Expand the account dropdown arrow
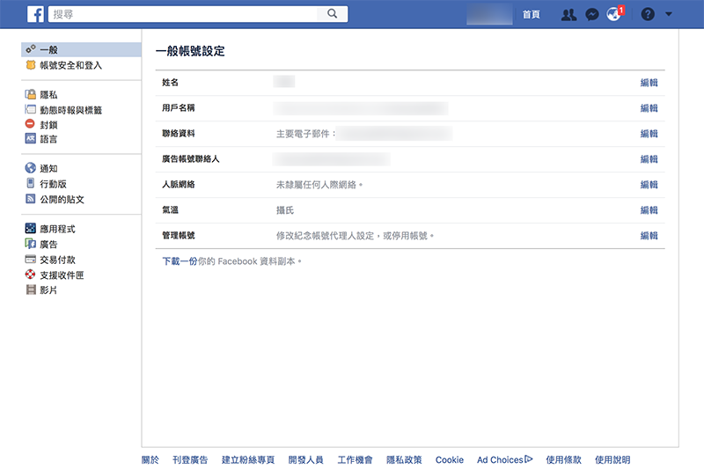The image size is (704, 469). click(x=669, y=15)
